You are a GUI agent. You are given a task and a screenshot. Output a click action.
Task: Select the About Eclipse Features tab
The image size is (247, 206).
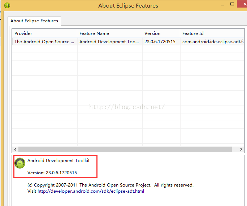(34, 21)
